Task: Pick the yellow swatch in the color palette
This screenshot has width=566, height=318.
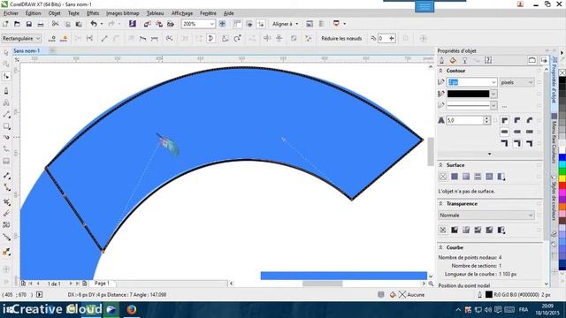Action: click(x=562, y=178)
